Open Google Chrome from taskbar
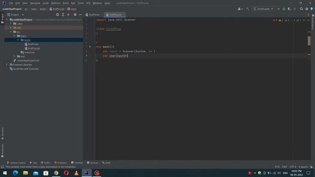 (56, 173)
